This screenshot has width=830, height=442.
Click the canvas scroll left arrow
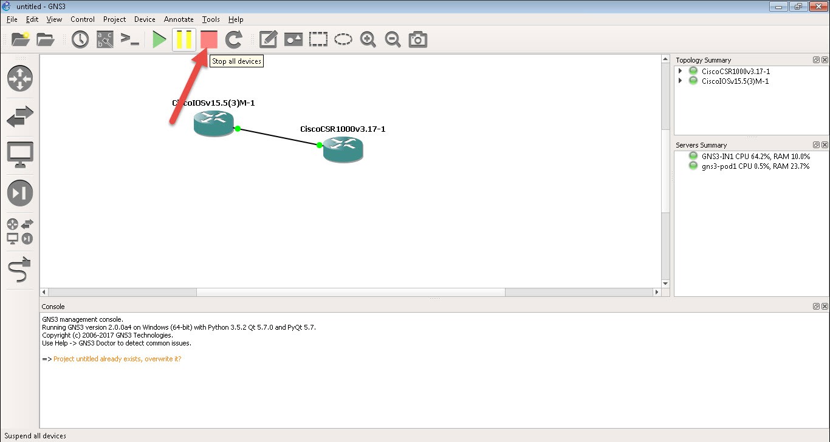tap(44, 292)
